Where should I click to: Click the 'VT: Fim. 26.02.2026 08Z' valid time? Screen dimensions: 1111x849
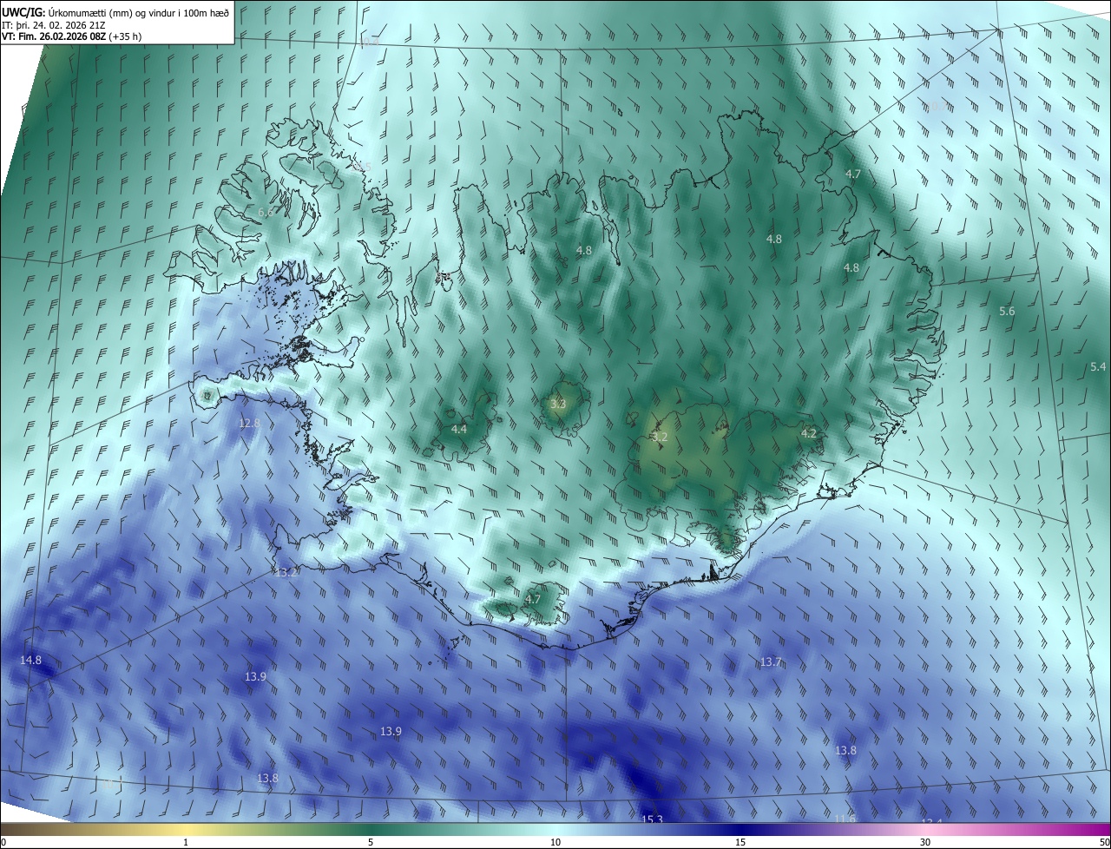[53, 36]
